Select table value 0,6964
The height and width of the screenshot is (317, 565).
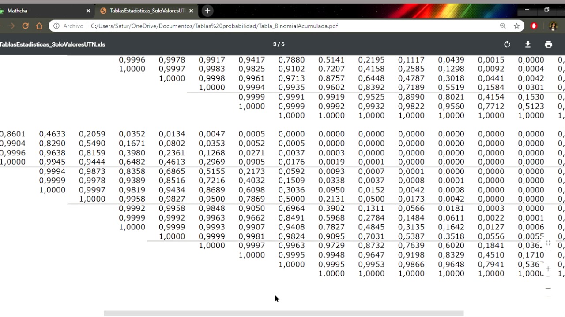291,208
